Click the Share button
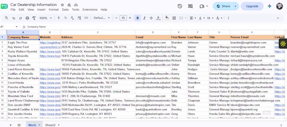Image resolution: width=287 pixels, height=127 pixels. [x=223, y=6]
